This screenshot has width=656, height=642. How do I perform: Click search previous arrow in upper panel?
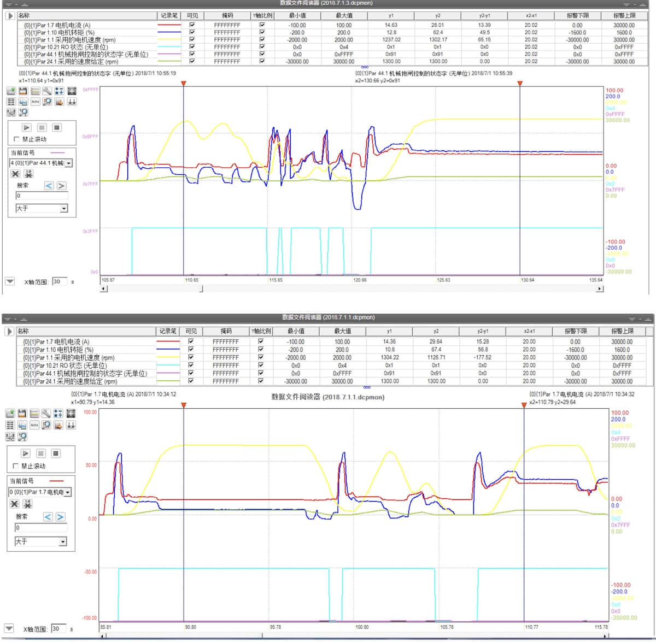(x=49, y=186)
